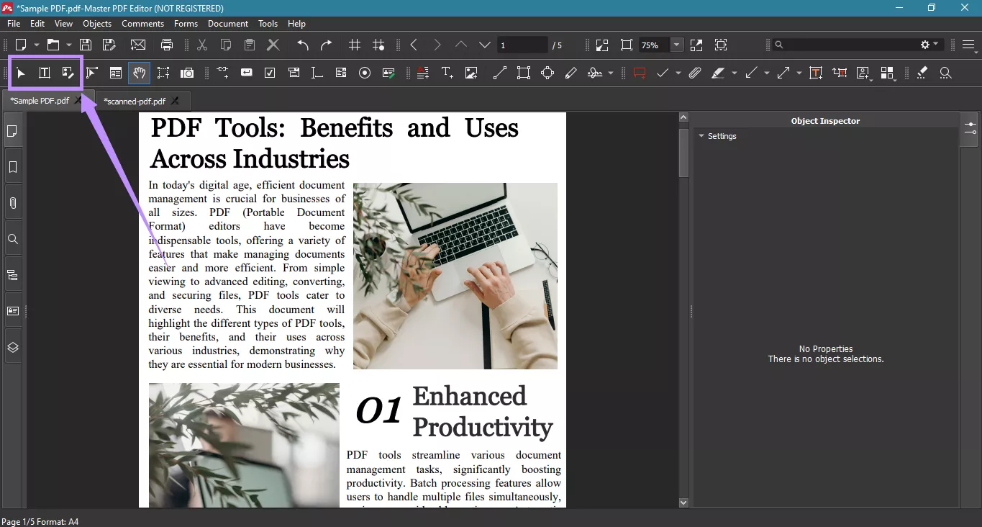Open the Comments menu
This screenshot has height=527, width=982.
pyautogui.click(x=142, y=24)
